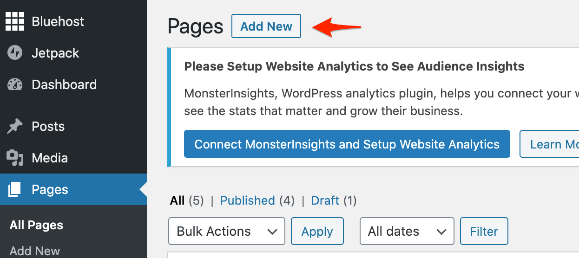The height and width of the screenshot is (258, 579).
Task: Click the Media camera and music icon
Action: 15,158
